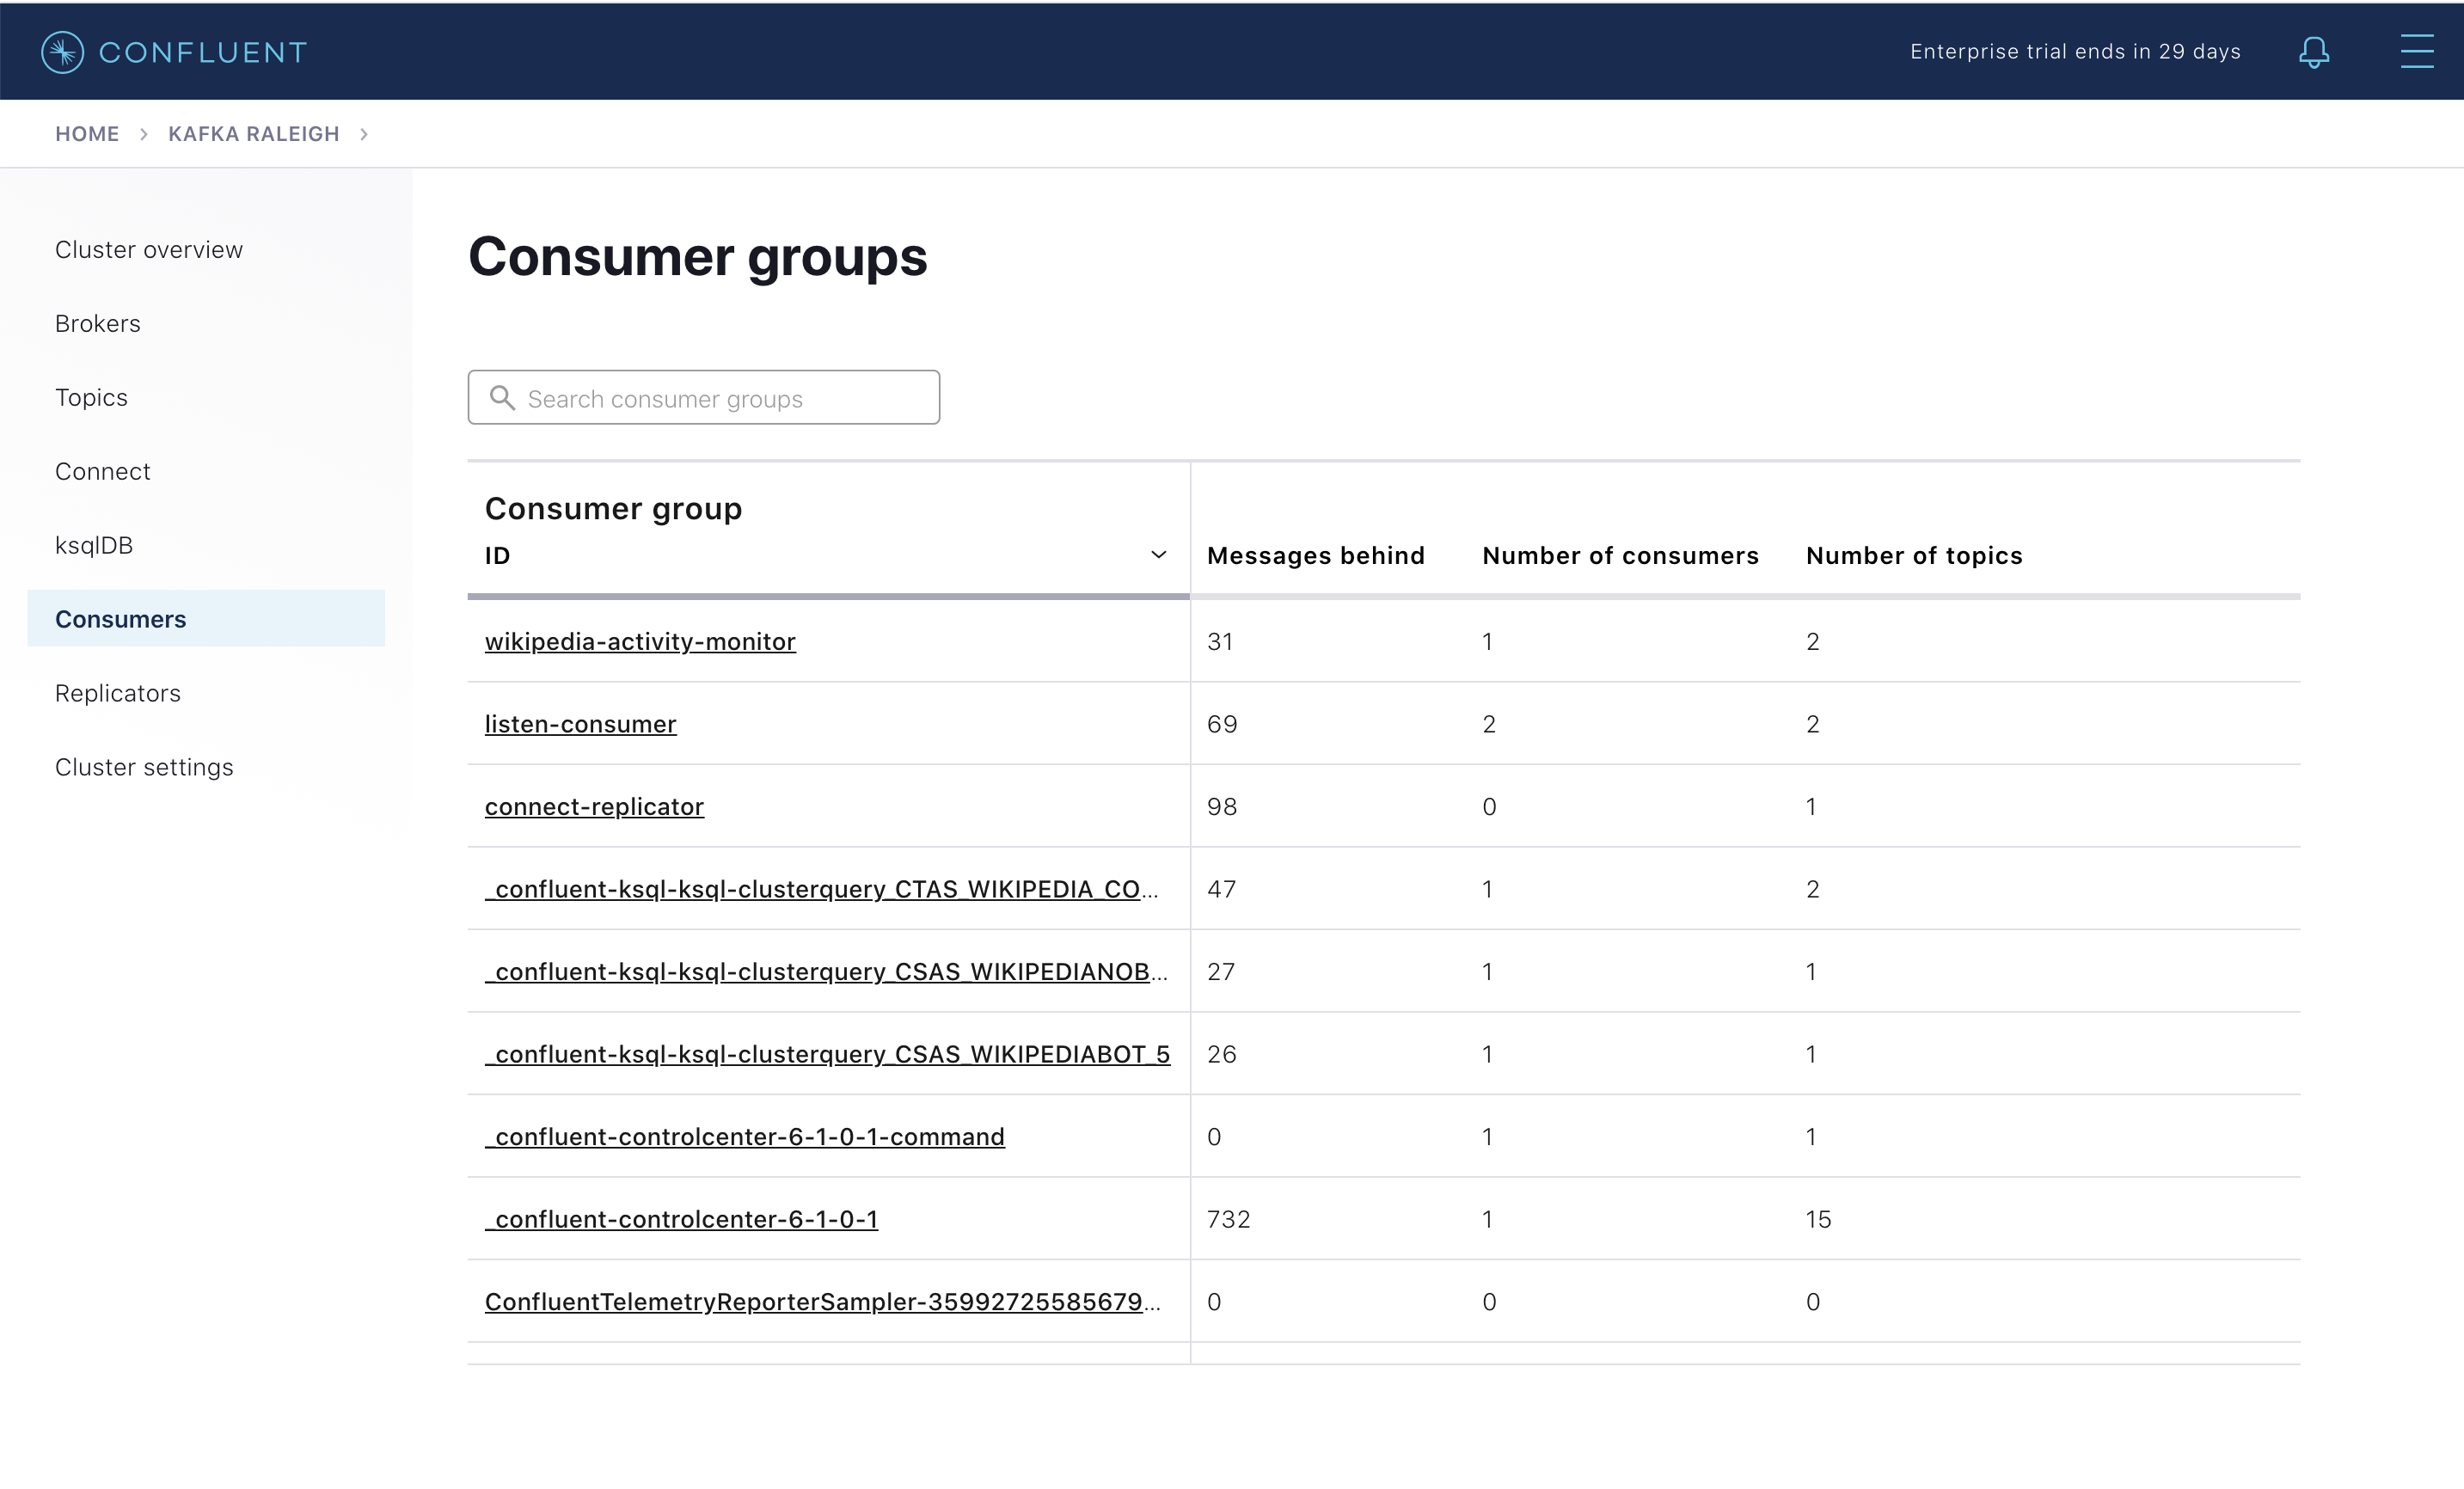This screenshot has height=1489, width=2464.
Task: Click messages behind value 31
Action: coord(1220,642)
